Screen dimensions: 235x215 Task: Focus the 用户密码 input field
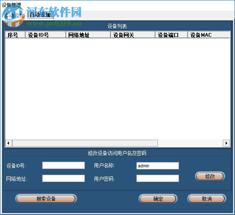157,178
